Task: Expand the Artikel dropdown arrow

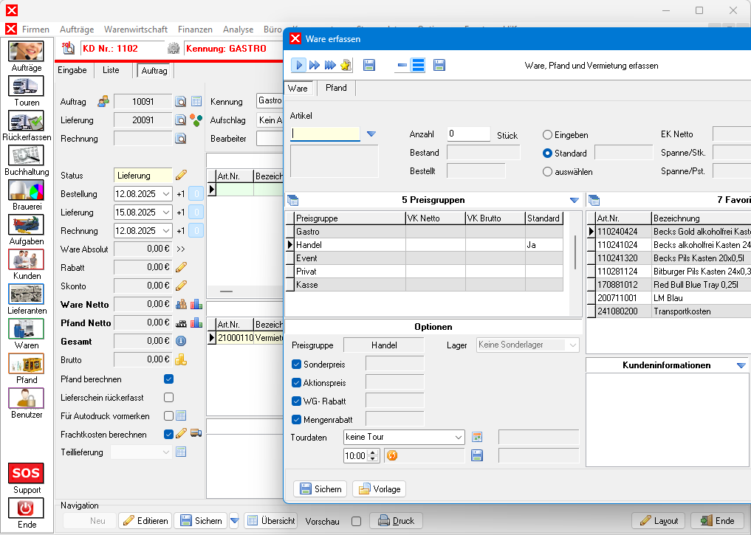Action: pos(371,134)
